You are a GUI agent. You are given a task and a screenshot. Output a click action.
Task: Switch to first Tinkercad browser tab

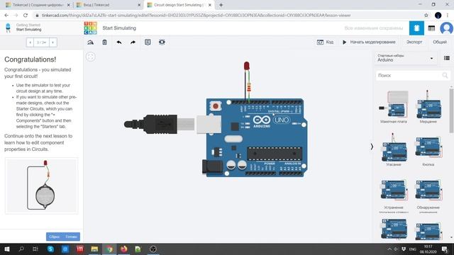click(38, 5)
